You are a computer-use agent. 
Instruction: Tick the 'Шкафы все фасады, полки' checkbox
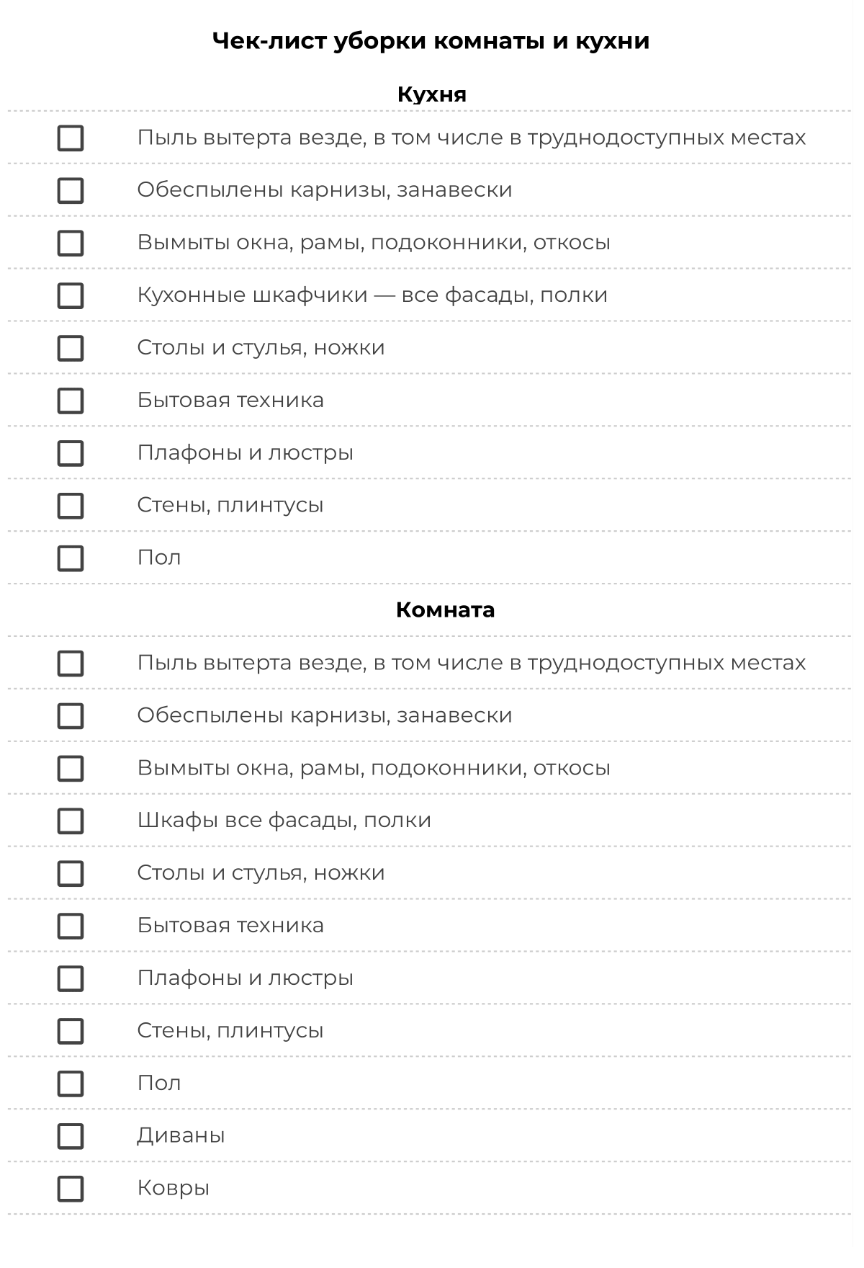[70, 821]
